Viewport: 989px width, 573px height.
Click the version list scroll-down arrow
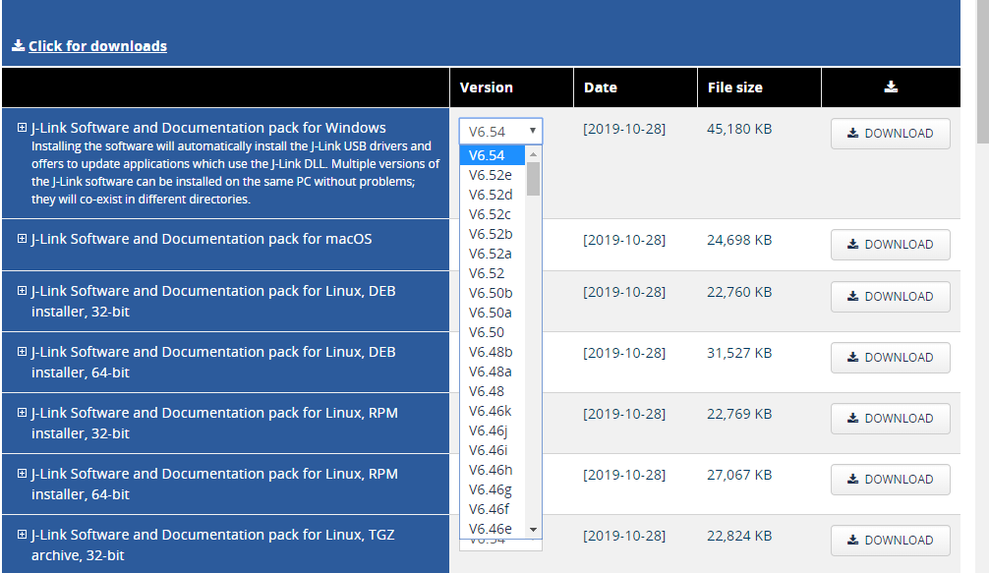[x=534, y=530]
